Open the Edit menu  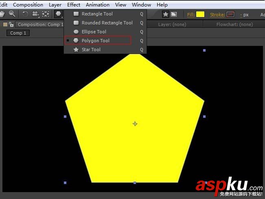(4, 5)
